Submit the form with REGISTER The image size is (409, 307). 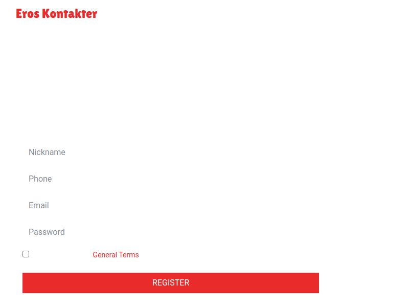coord(171,283)
